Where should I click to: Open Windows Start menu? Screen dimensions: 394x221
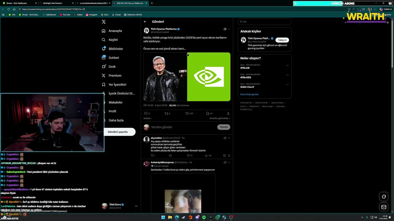click(163, 217)
